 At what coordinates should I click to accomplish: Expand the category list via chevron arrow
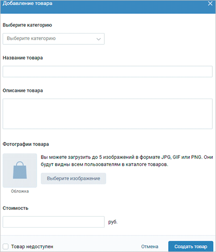click(98, 39)
